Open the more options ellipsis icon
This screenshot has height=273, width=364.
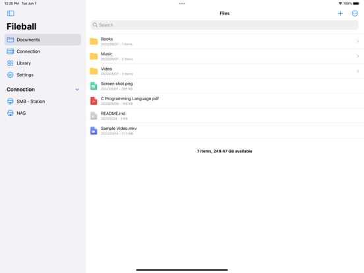click(x=355, y=13)
